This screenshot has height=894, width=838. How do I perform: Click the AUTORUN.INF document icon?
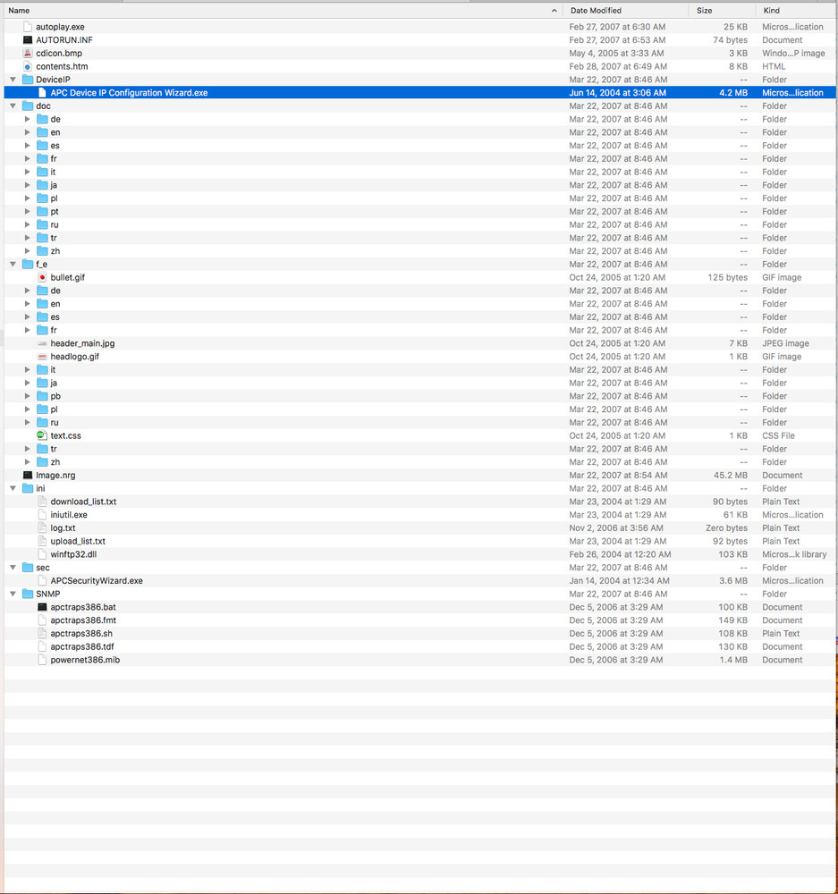click(30, 39)
